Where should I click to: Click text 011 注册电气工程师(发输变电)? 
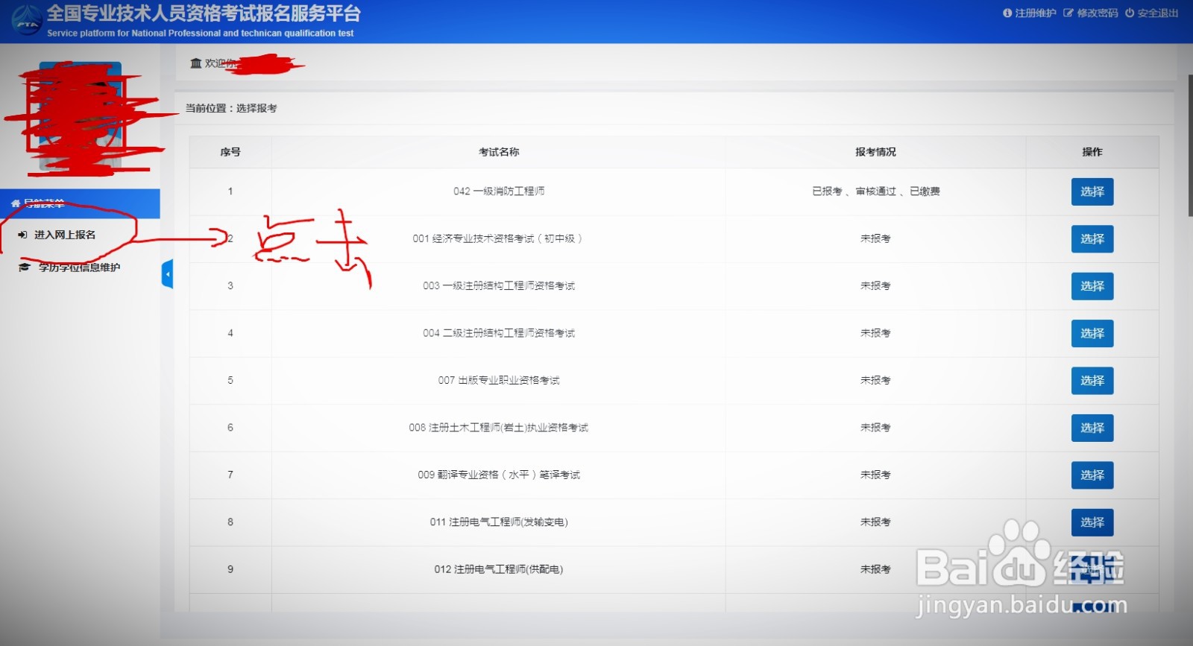(499, 522)
